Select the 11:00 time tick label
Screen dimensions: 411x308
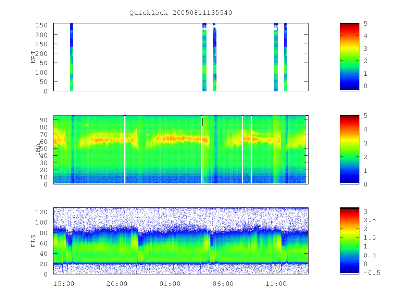coord(276,284)
